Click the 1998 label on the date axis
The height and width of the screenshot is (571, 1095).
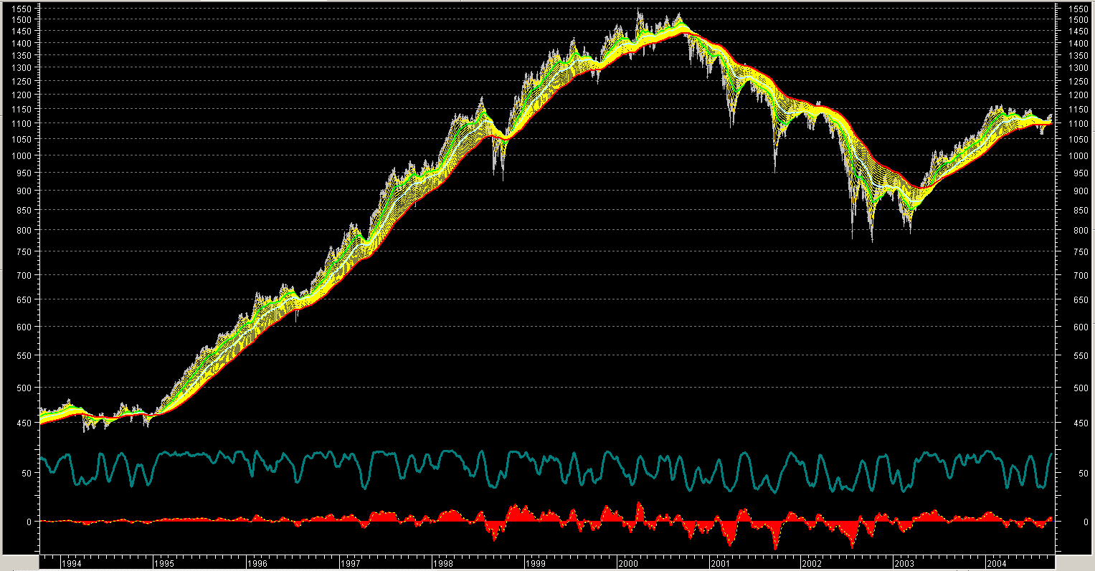tap(443, 564)
